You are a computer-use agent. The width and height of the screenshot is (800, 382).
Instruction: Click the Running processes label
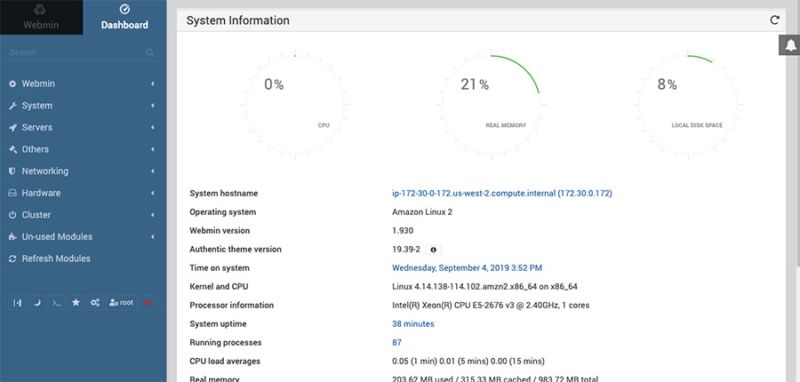(x=225, y=342)
